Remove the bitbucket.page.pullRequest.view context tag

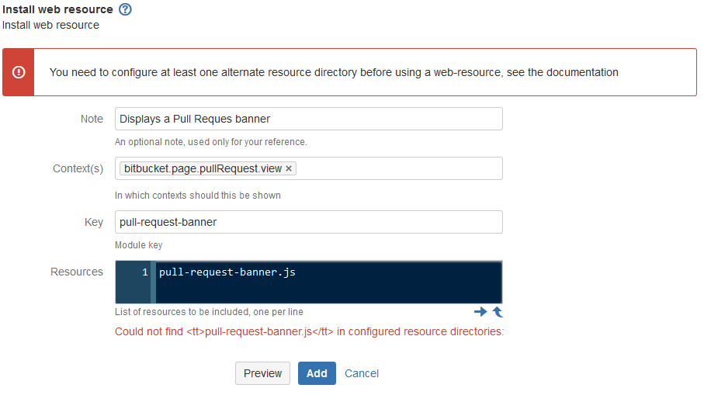point(289,168)
